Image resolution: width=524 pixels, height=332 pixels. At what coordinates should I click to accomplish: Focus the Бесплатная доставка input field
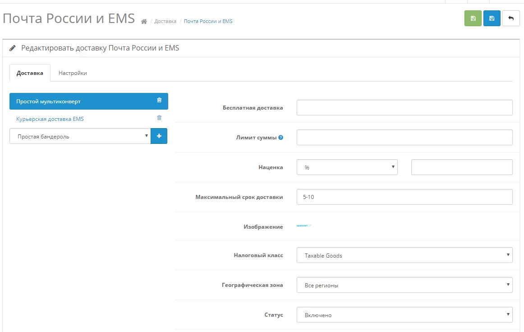(x=404, y=108)
